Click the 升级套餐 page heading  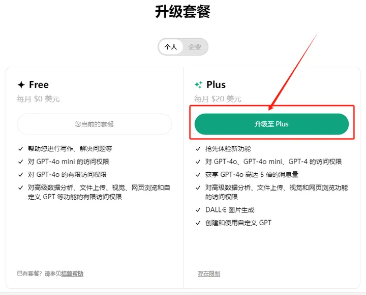pos(182,12)
